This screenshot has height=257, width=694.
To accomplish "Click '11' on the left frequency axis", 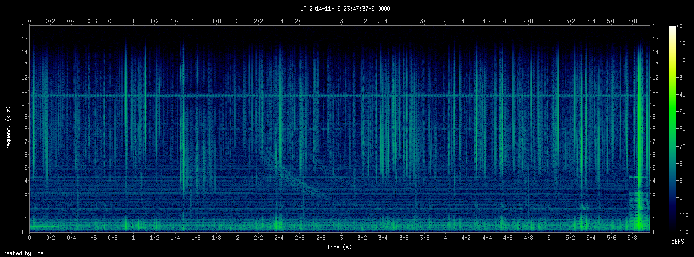I will (24, 90).
